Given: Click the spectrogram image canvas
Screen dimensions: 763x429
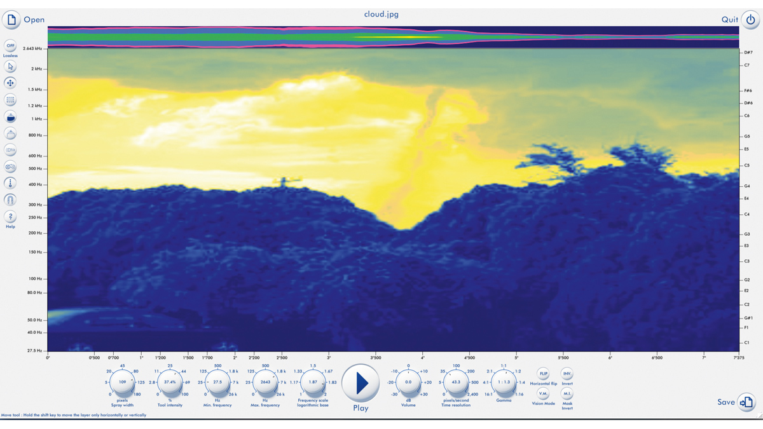Looking at the screenshot, I should pyautogui.click(x=393, y=200).
